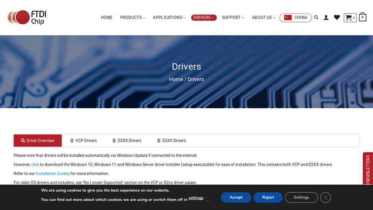Open the wishlist heart icon
This screenshot has height=210, width=373.
click(x=337, y=18)
